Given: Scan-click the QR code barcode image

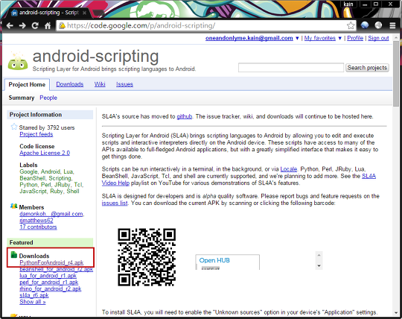Looking at the screenshot, I should (147, 257).
